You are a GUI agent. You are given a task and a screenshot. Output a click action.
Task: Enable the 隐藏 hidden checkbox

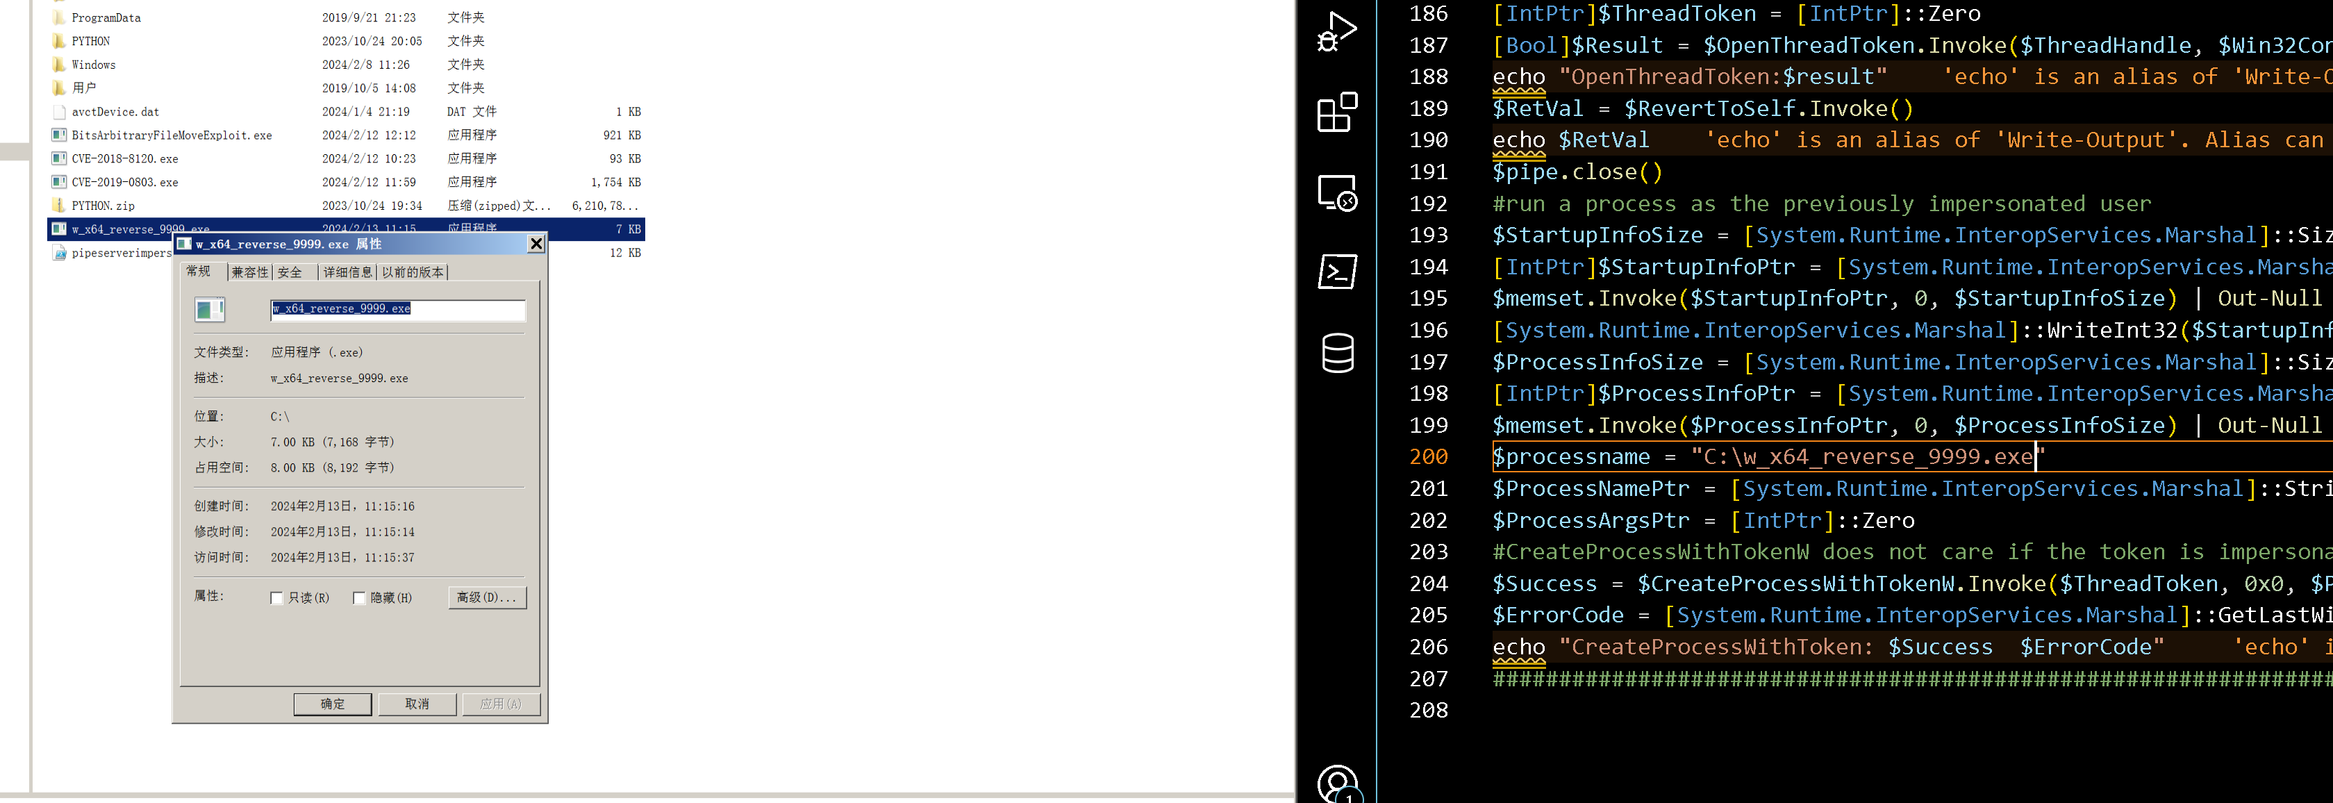click(x=360, y=598)
